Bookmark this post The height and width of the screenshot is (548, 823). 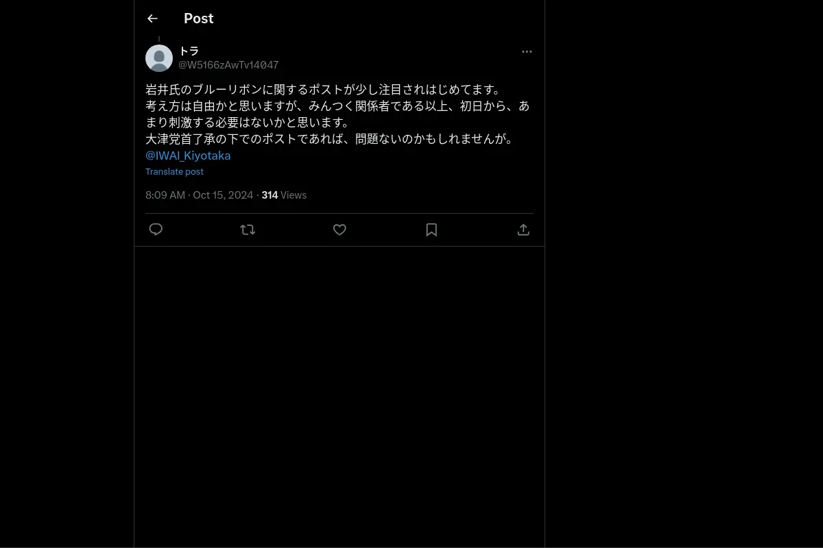click(x=431, y=229)
